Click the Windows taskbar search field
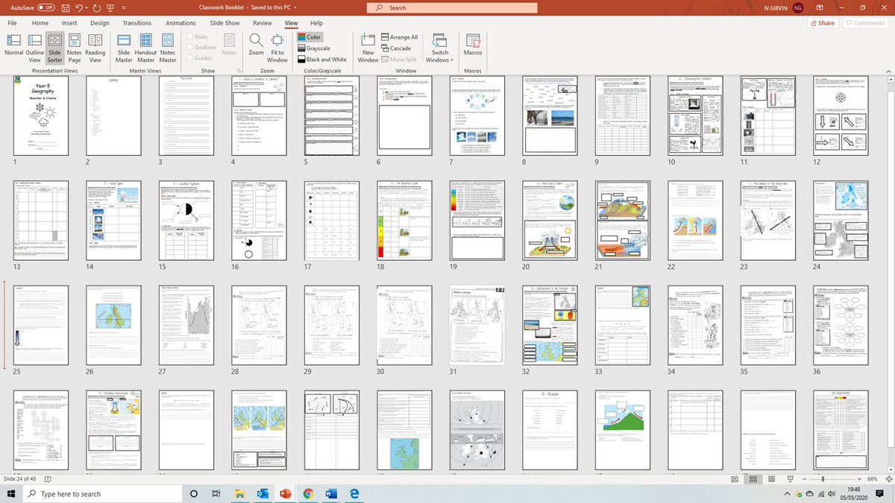The image size is (895, 503). pos(101,493)
